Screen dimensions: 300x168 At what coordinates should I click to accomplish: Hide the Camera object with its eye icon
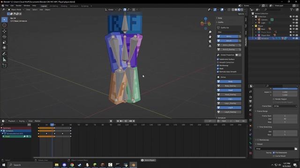[x=294, y=20]
